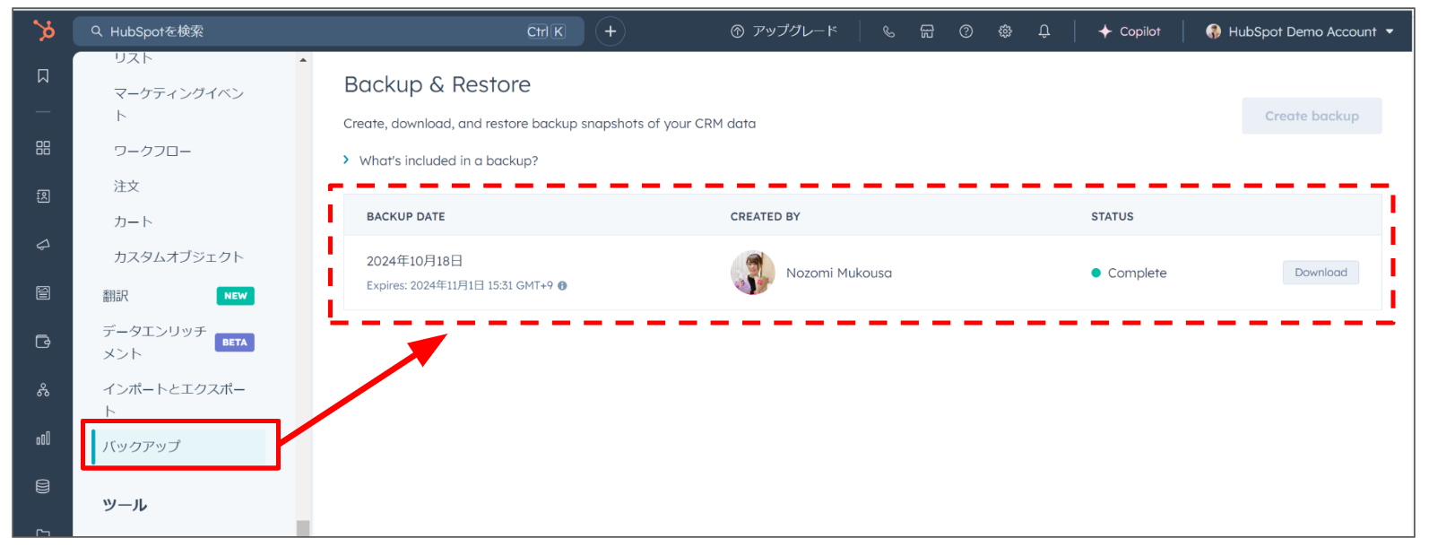Click the search magnifier icon

click(97, 31)
